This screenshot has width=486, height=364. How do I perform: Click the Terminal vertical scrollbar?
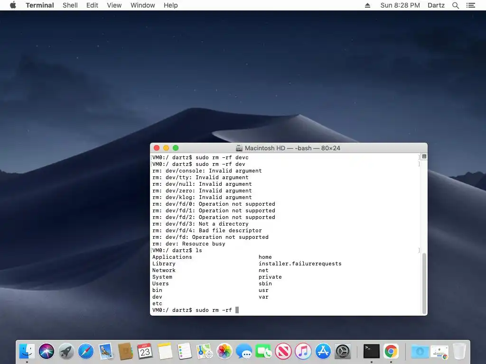[x=424, y=283]
